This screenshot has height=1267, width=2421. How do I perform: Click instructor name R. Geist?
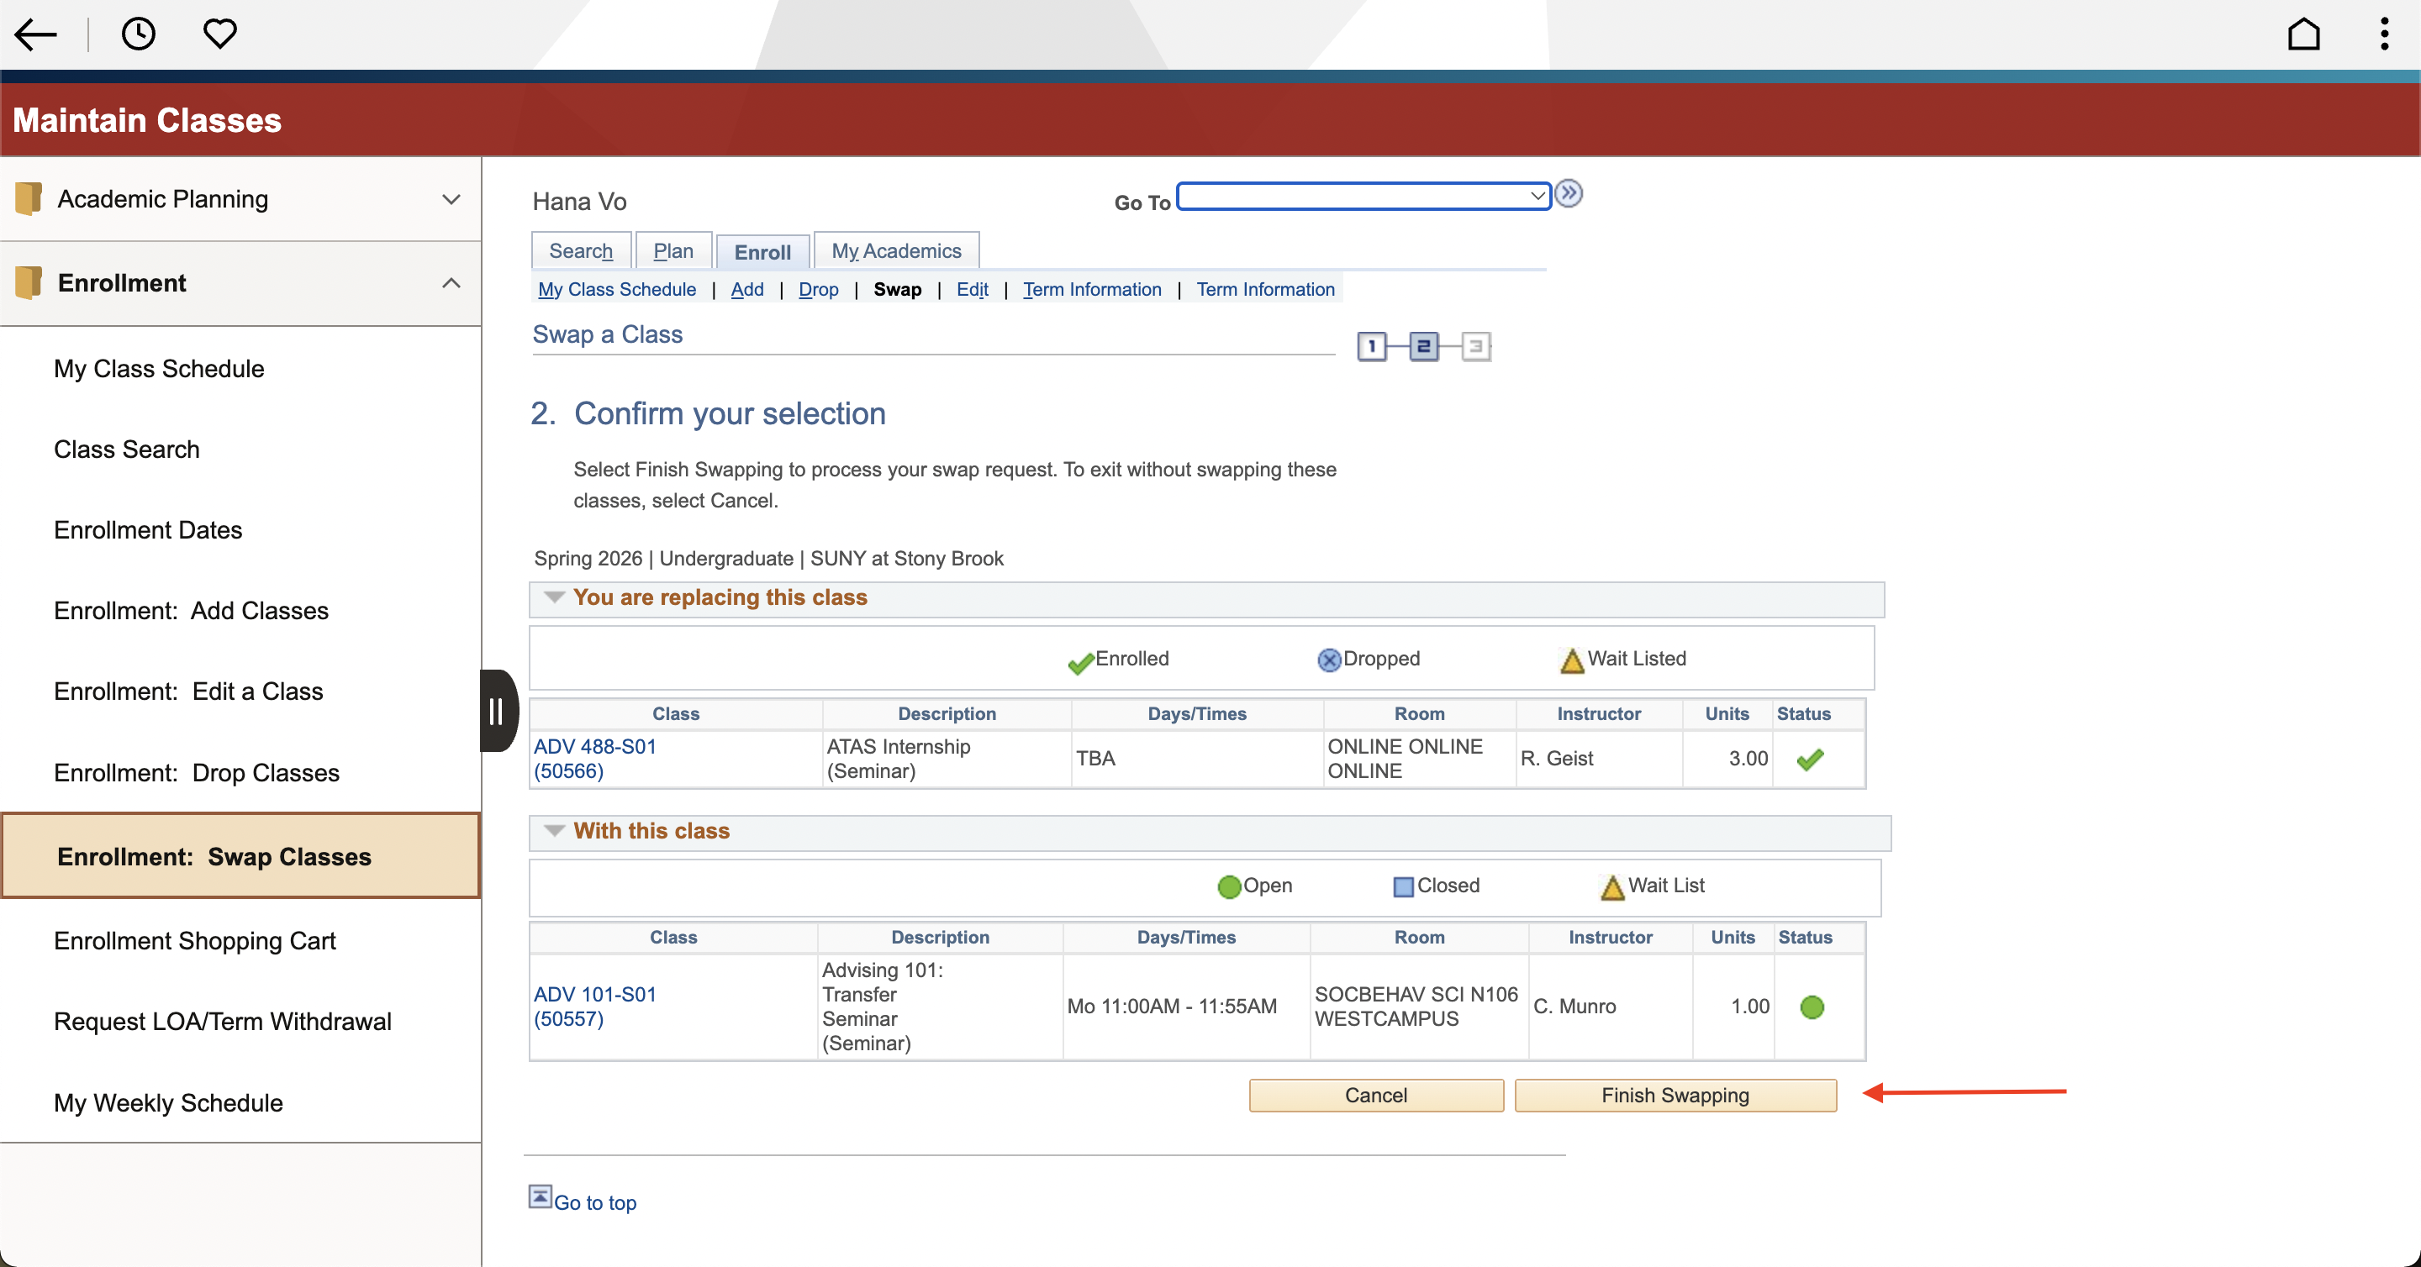coord(1556,758)
